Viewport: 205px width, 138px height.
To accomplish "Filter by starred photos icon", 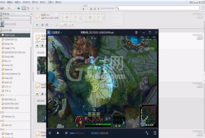I will (83, 9).
